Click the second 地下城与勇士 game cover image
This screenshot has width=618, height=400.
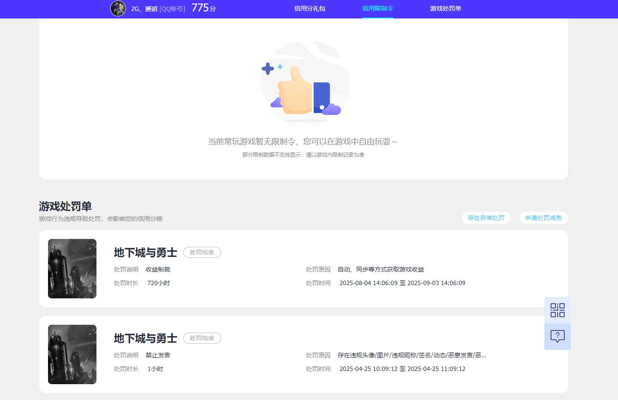pyautogui.click(x=72, y=354)
